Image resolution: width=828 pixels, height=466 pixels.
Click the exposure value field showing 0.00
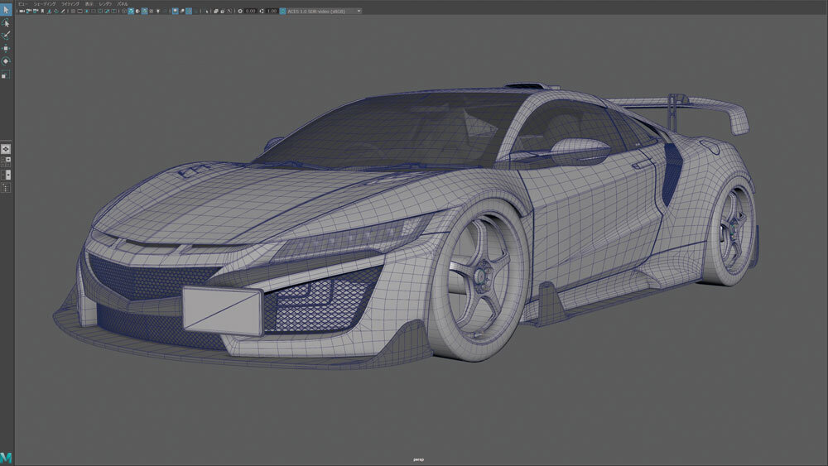[250, 12]
